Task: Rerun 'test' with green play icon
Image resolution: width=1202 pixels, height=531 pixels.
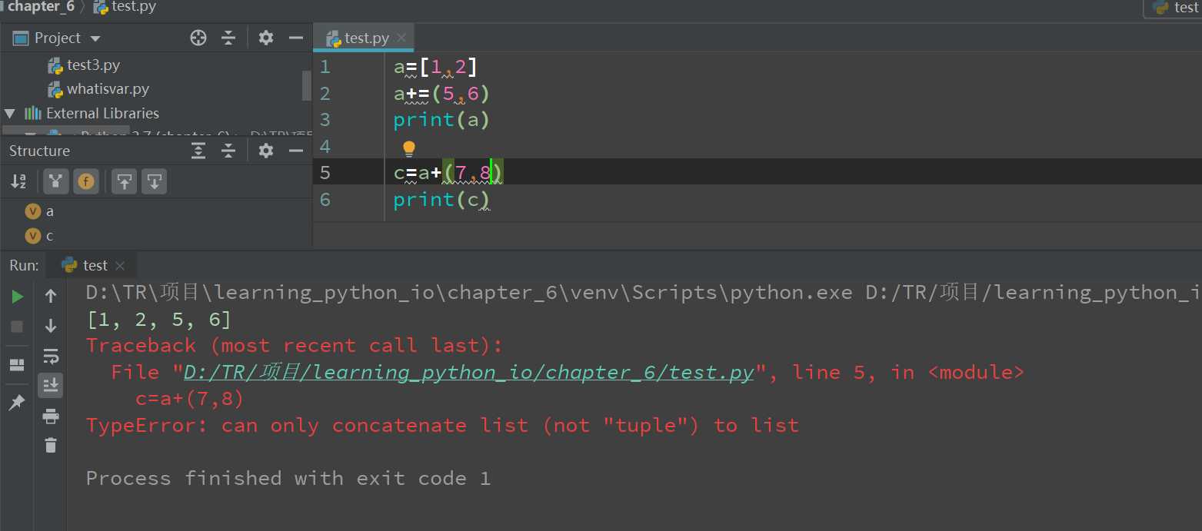Action: 17,297
